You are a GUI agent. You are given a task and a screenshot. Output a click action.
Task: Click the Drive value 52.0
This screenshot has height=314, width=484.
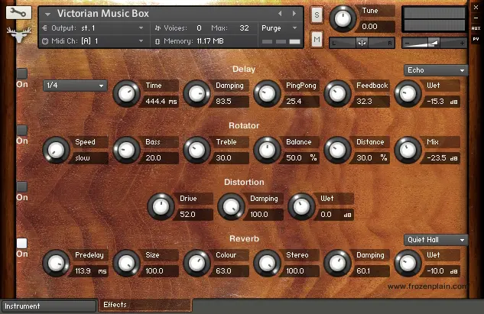(x=194, y=215)
